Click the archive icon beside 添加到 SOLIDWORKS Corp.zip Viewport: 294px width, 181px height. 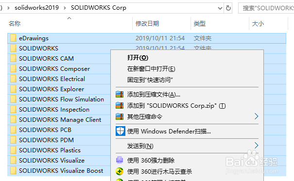point(120,105)
